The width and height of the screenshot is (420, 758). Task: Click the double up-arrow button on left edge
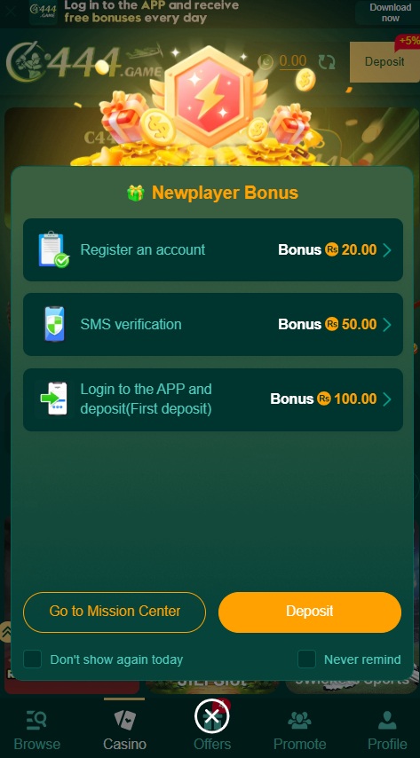[x=7, y=631]
